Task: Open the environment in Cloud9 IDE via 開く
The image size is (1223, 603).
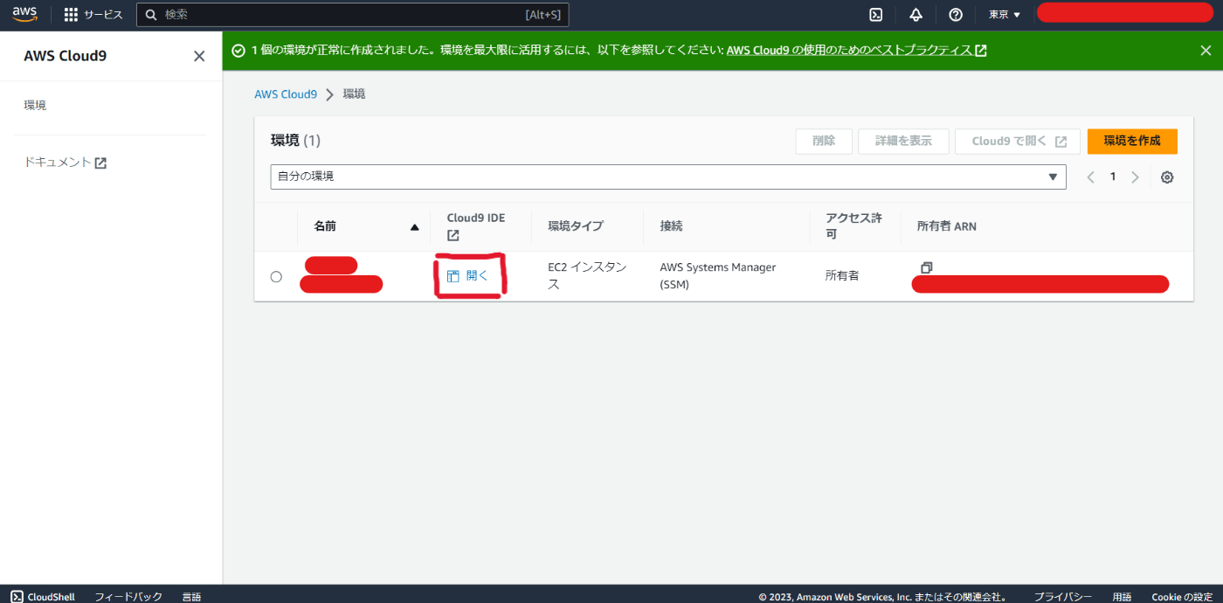Action: (x=467, y=275)
